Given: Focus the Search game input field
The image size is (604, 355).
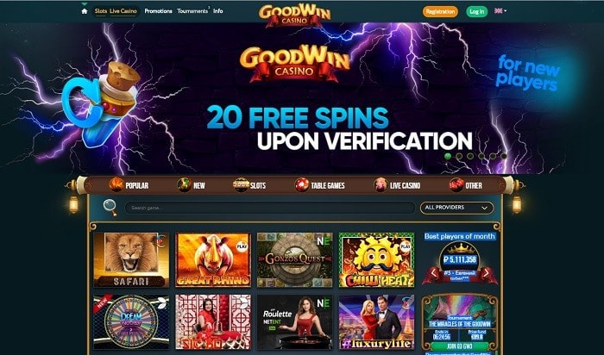Looking at the screenshot, I should coord(269,208).
